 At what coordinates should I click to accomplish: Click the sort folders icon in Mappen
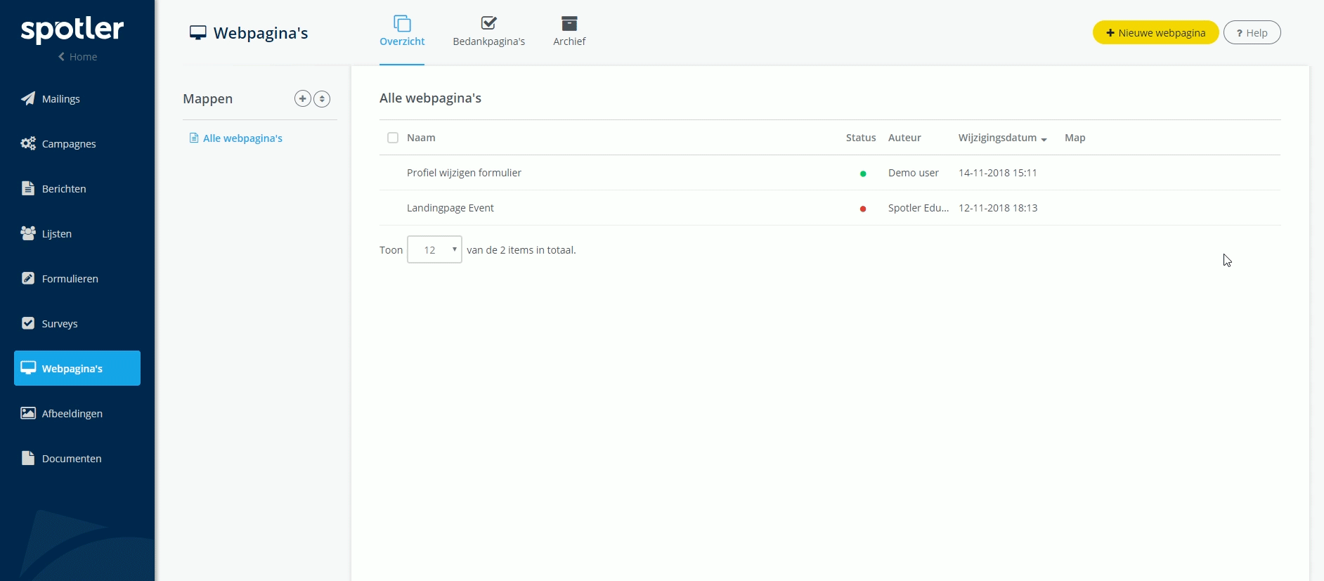322,98
